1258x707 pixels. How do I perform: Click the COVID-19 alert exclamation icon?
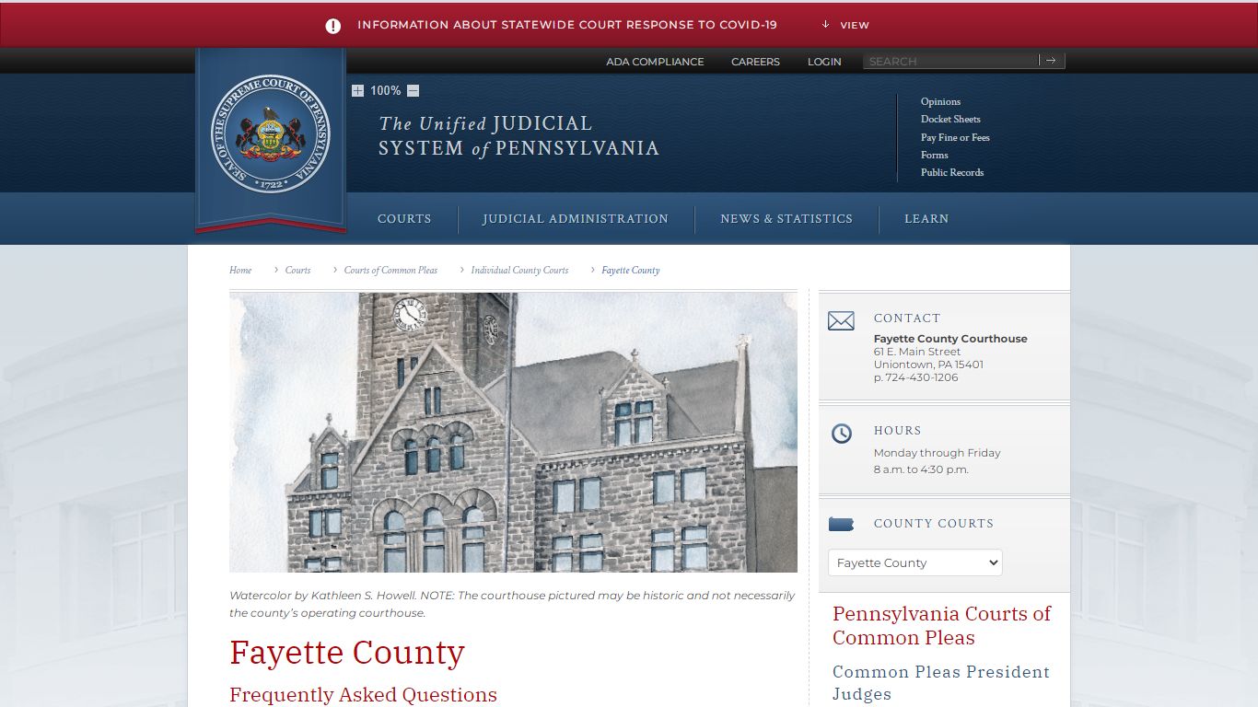(333, 26)
